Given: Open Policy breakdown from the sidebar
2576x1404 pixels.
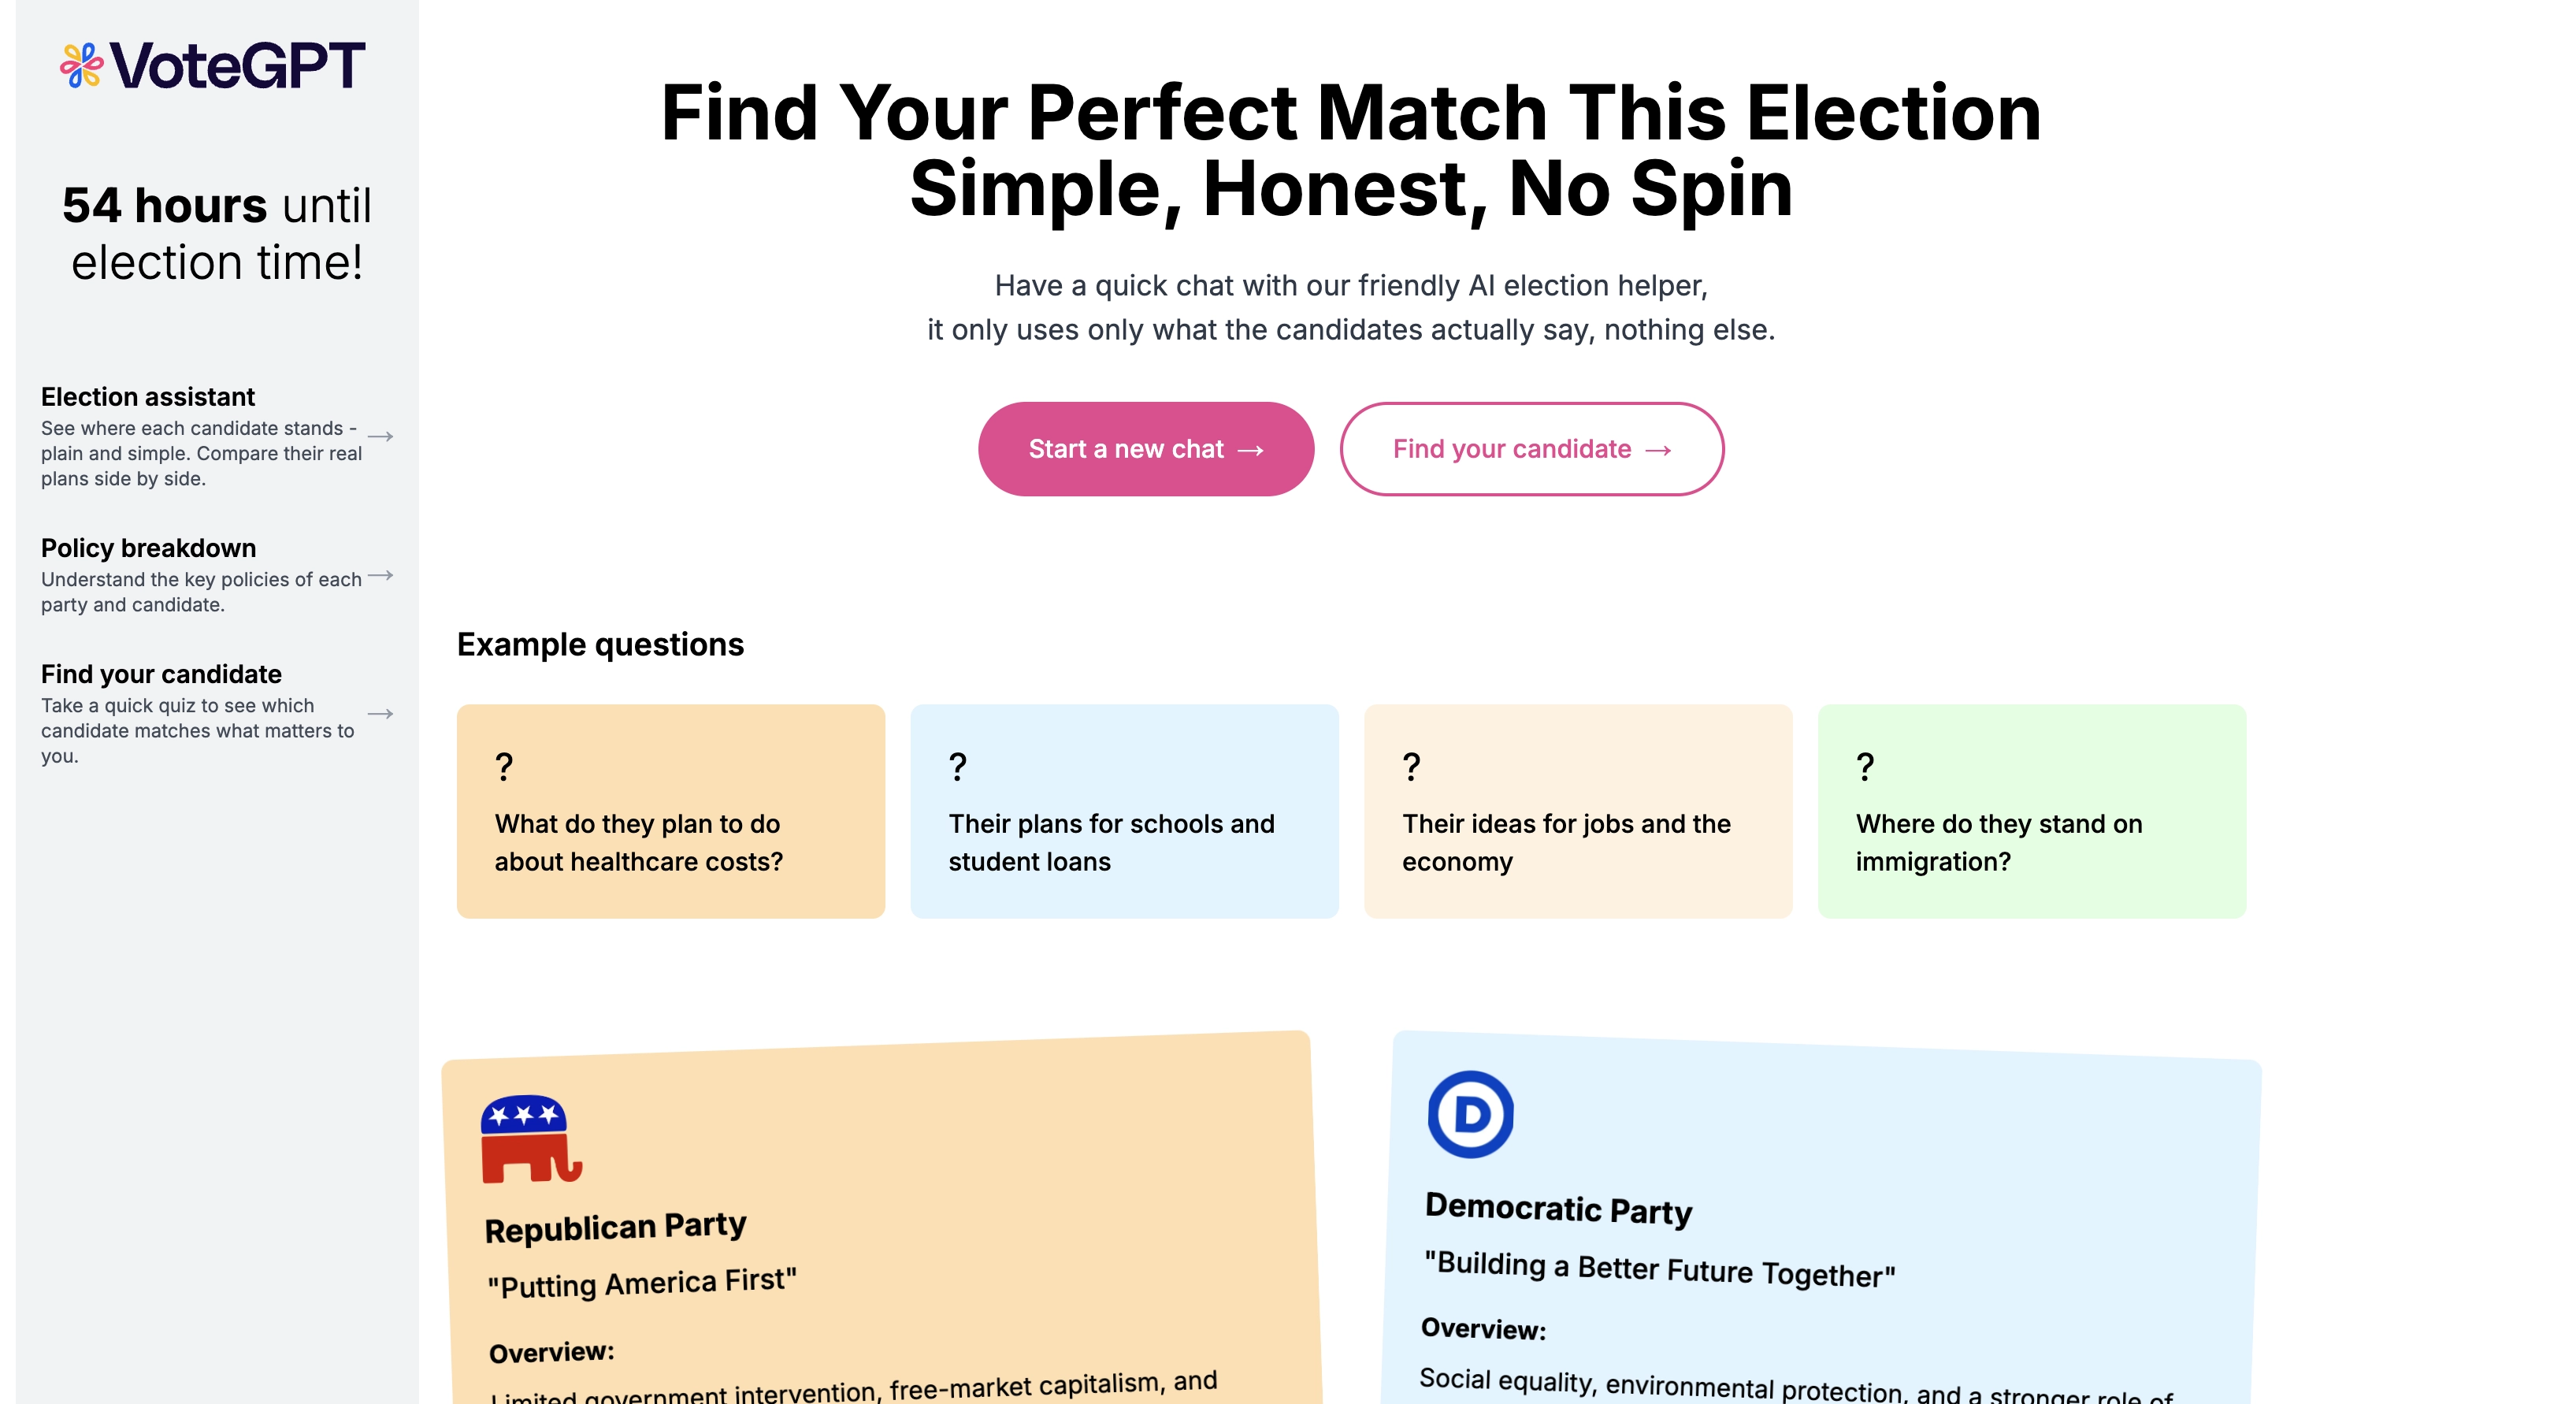Looking at the screenshot, I should pos(148,548).
